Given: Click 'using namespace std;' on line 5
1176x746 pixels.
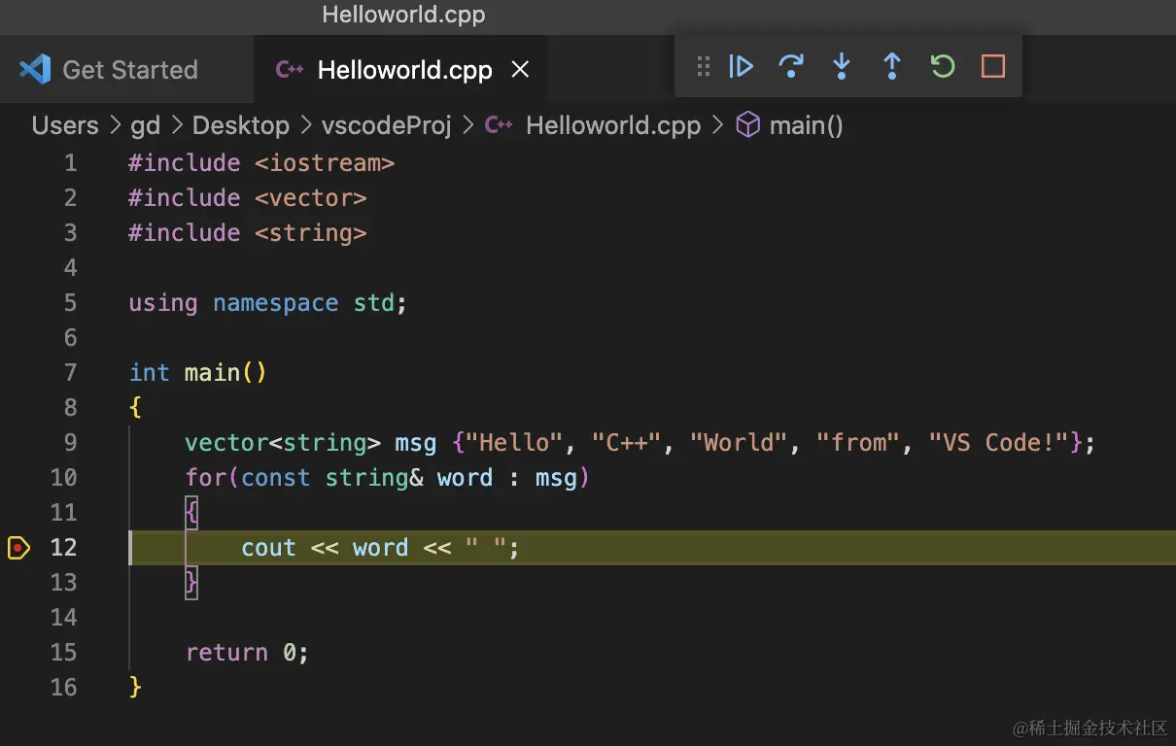Looking at the screenshot, I should tap(267, 303).
